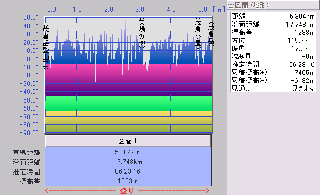This screenshot has width=320, height=195.
Task: Select the 茂倉岳 endpoint label
Action: [x=211, y=35]
